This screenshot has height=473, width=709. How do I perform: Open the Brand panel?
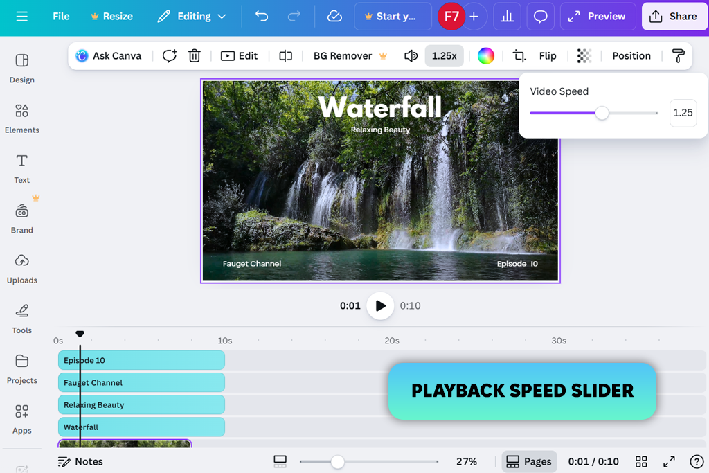(21, 219)
